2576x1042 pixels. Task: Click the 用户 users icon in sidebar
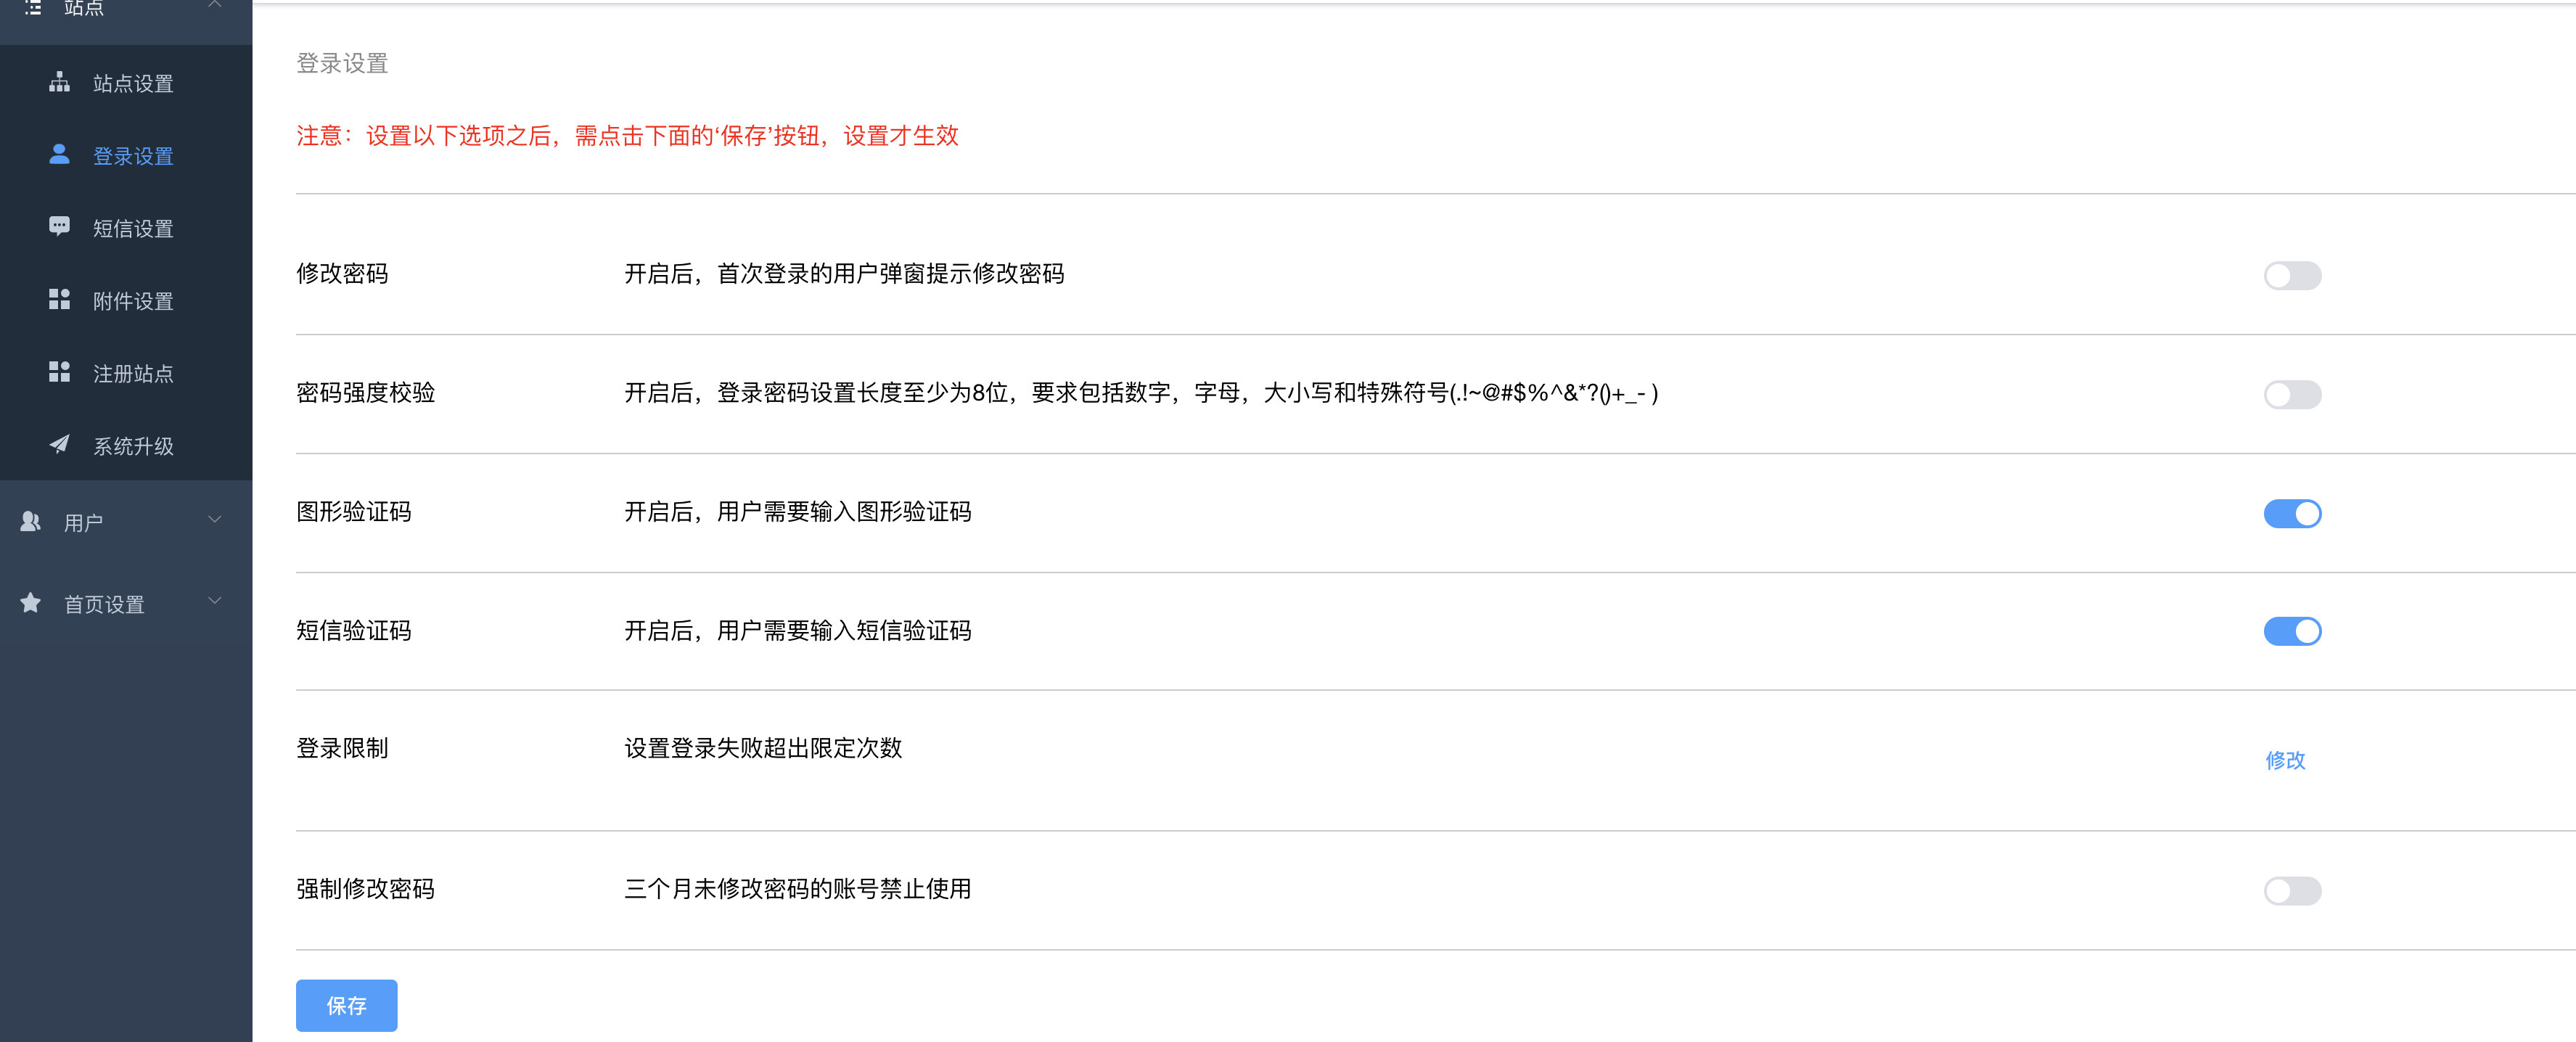point(31,521)
